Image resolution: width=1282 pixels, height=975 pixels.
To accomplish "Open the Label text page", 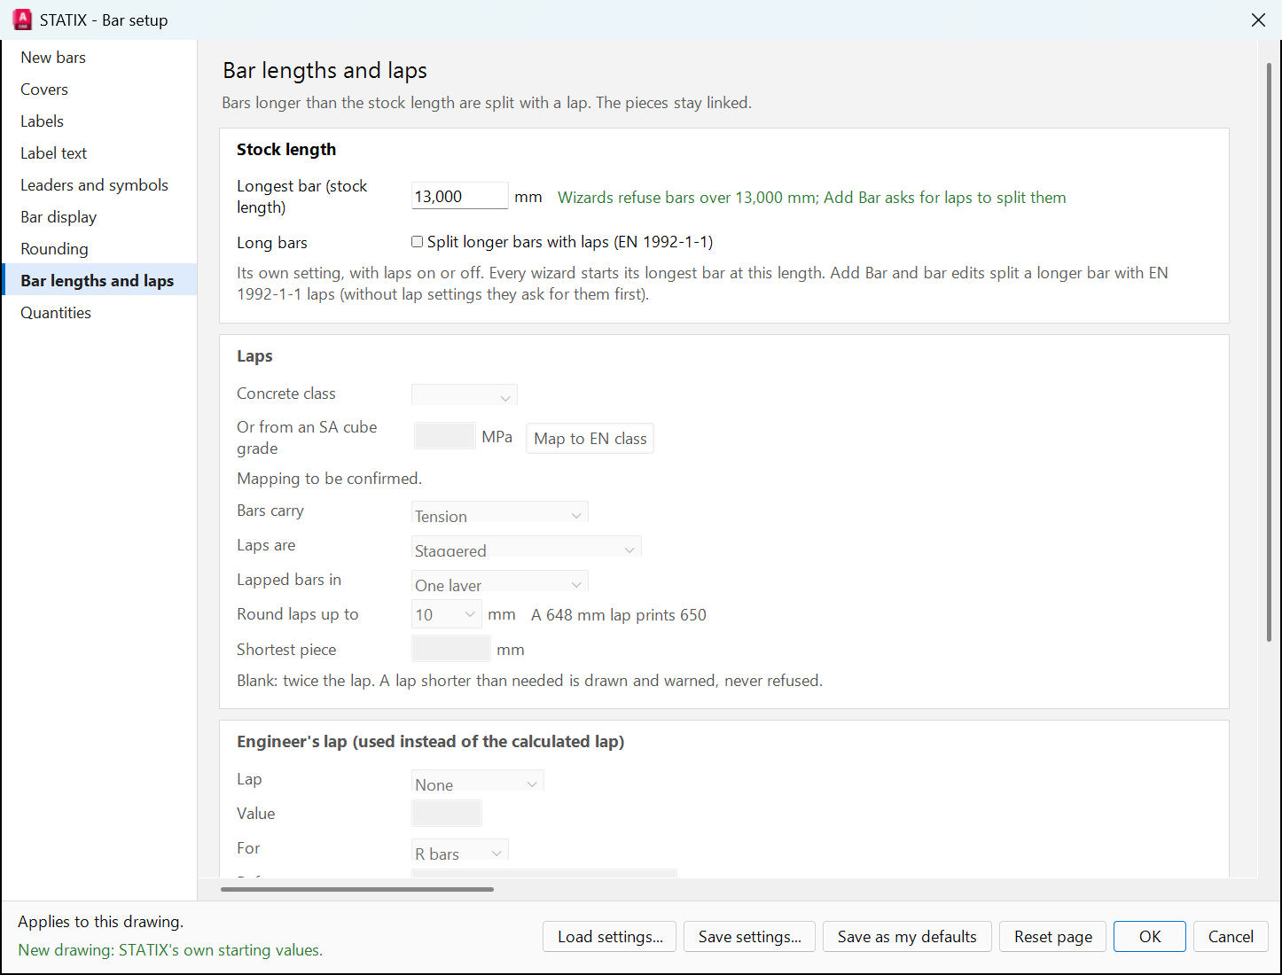I will point(99,153).
